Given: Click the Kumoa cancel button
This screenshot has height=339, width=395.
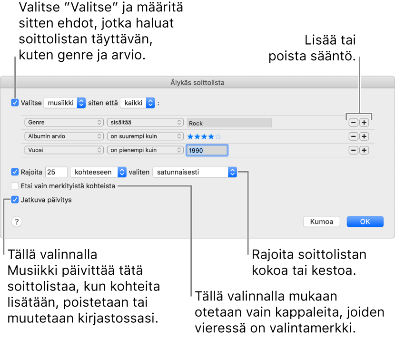Looking at the screenshot, I should (322, 222).
